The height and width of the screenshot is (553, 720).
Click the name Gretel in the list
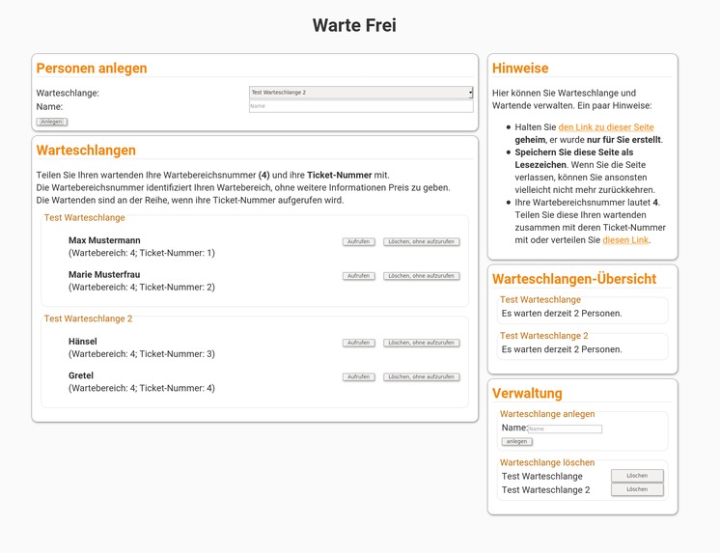(81, 375)
